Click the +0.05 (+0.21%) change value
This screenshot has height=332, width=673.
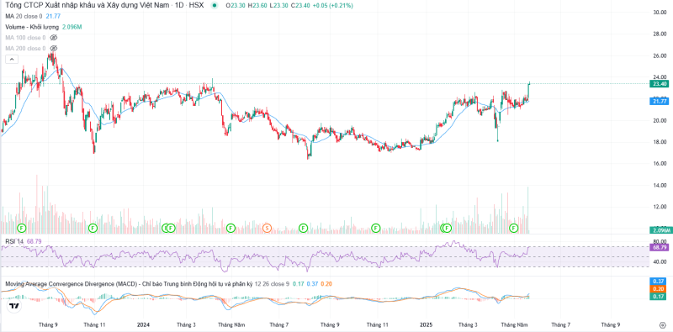[x=333, y=5]
